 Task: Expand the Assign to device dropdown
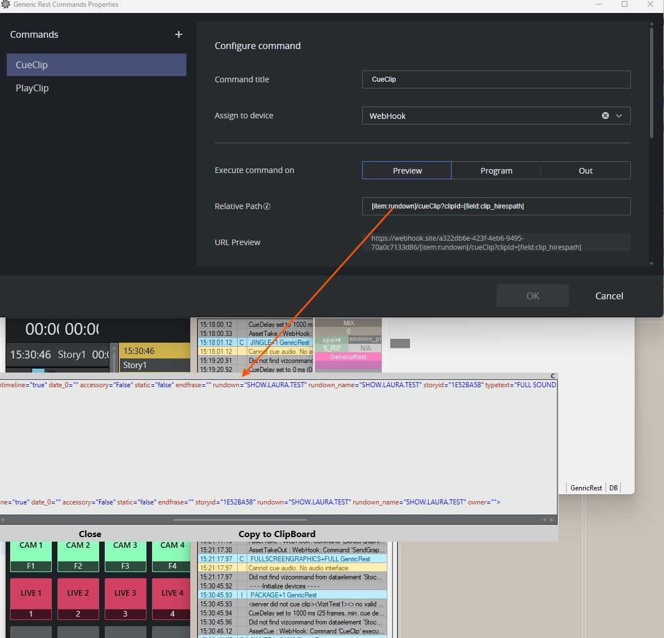[619, 116]
